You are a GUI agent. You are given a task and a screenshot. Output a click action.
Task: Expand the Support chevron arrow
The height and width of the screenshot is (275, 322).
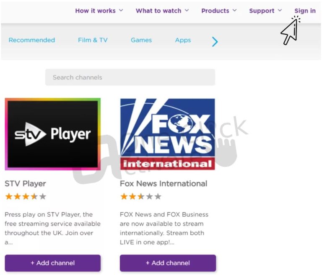(x=280, y=10)
